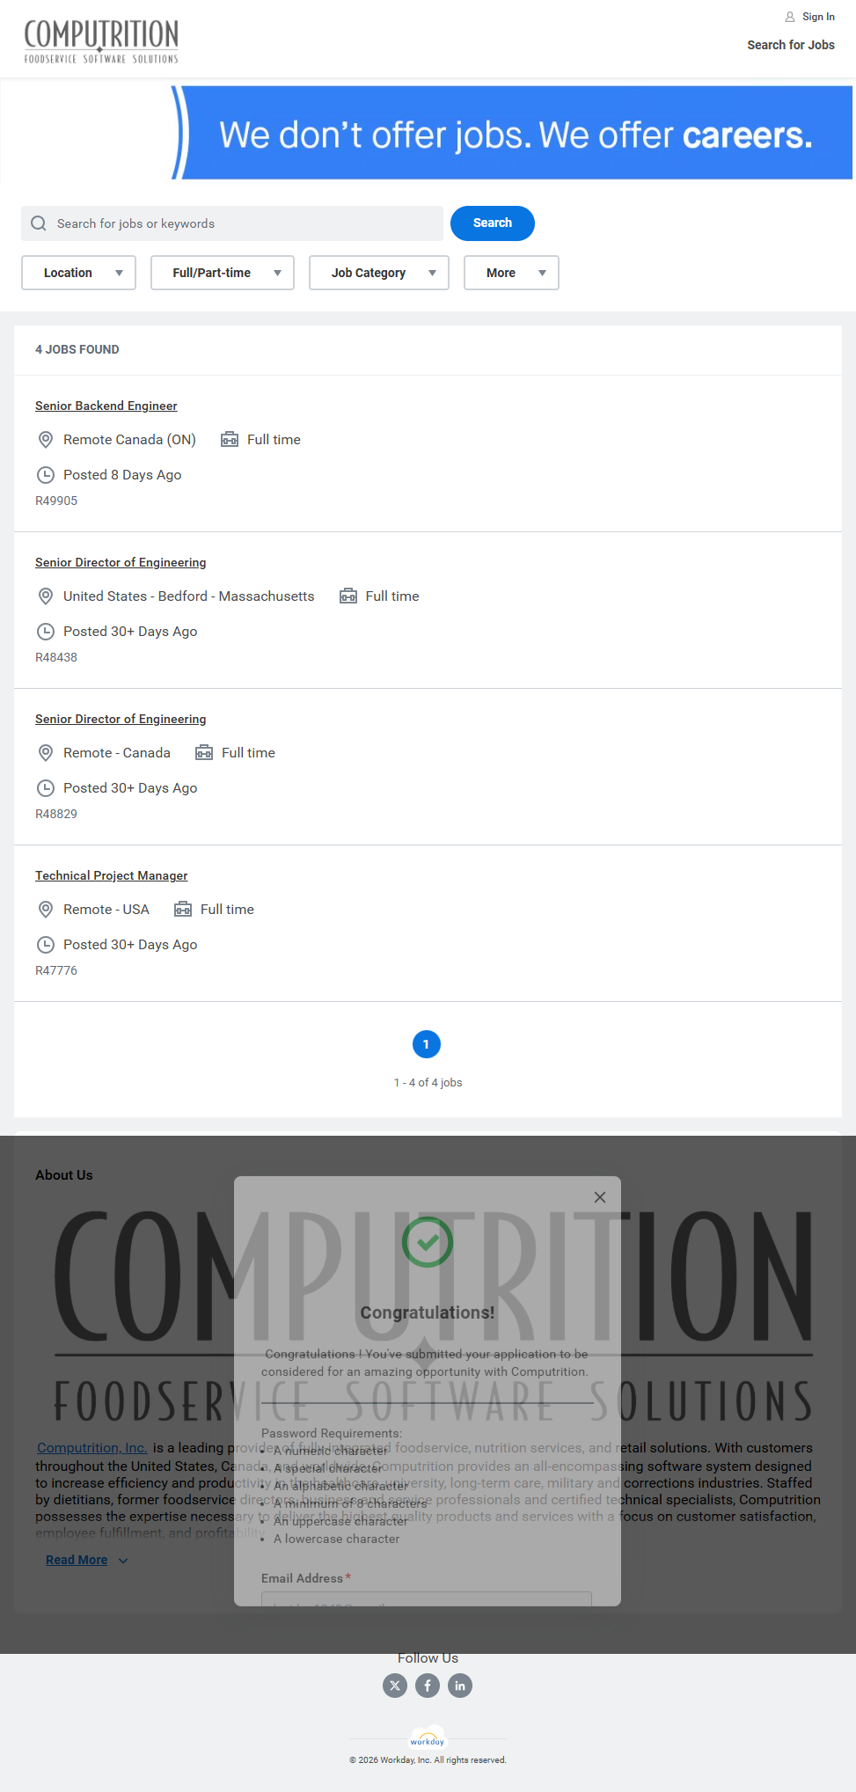Viewport: 856px width, 1792px height.
Task: Close the Congratulations dialog
Action: pos(600,1197)
